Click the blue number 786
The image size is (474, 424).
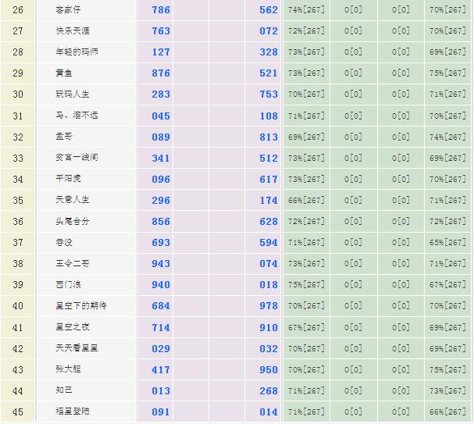(161, 10)
